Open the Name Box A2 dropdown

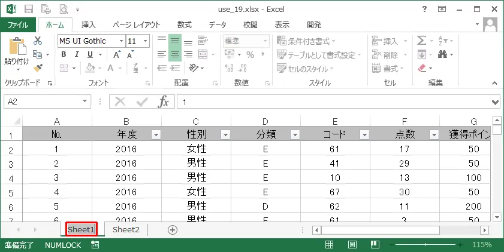coord(85,102)
